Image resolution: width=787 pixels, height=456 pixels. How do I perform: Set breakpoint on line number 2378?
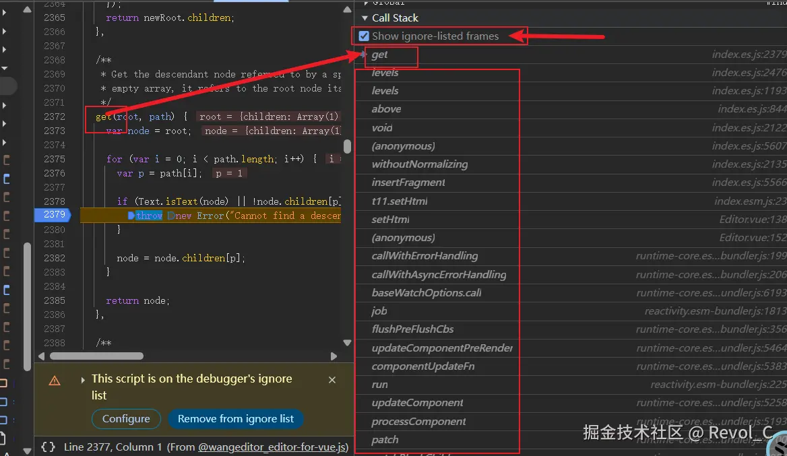pos(54,201)
